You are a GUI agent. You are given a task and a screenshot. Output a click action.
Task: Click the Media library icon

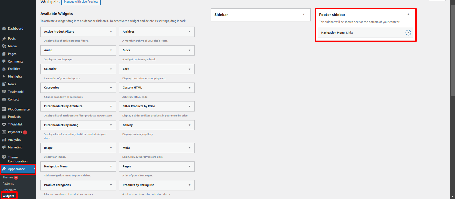click(4, 46)
